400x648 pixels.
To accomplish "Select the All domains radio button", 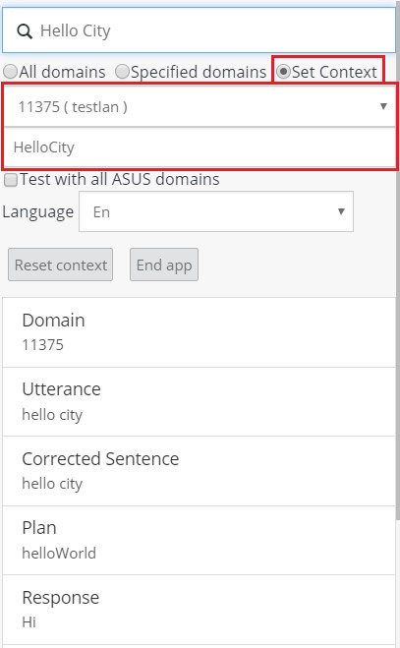I will pyautogui.click(x=11, y=72).
